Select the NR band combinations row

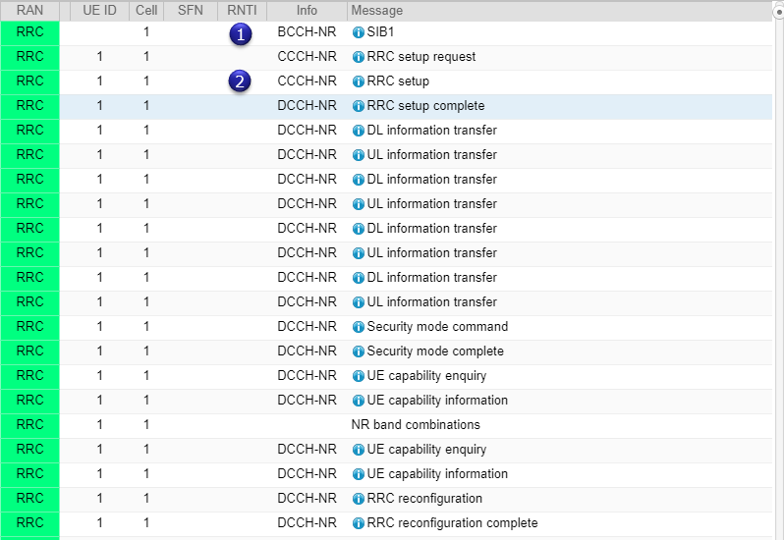[x=386, y=424]
